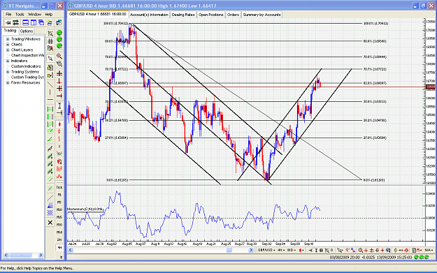Open the N/A dropdown in bottom toolbar
The width and height of the screenshot is (437, 273).
429,250
